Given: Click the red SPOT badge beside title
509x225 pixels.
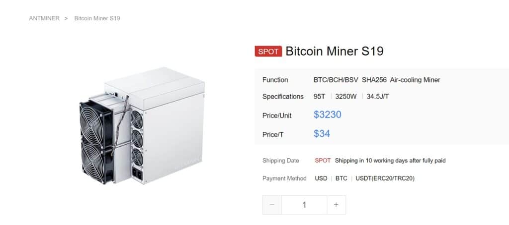Looking at the screenshot, I should [x=268, y=52].
